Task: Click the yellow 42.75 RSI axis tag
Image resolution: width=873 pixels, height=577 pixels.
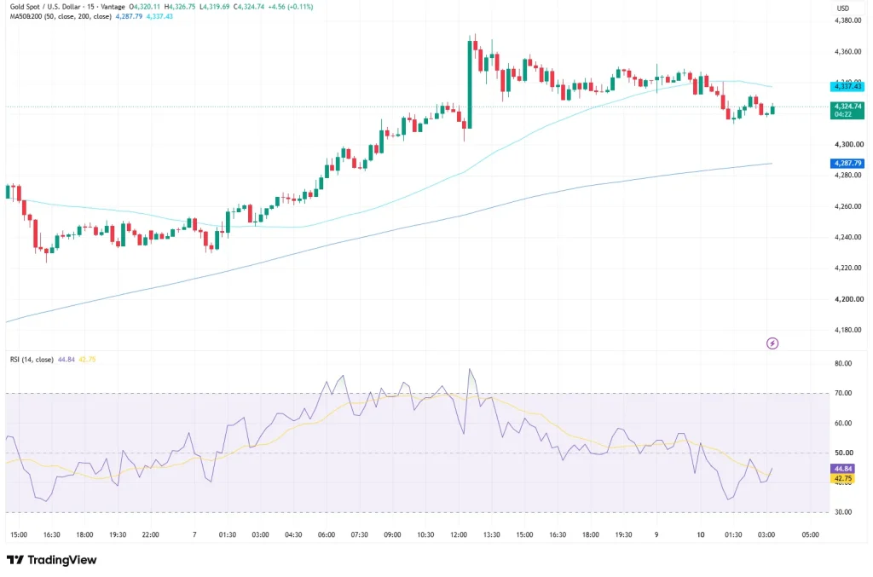Action: 843,478
